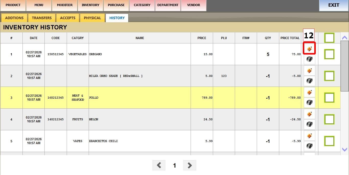Click the edit pencil icon for OREGANO
This screenshot has width=349, height=175.
(x=309, y=49)
